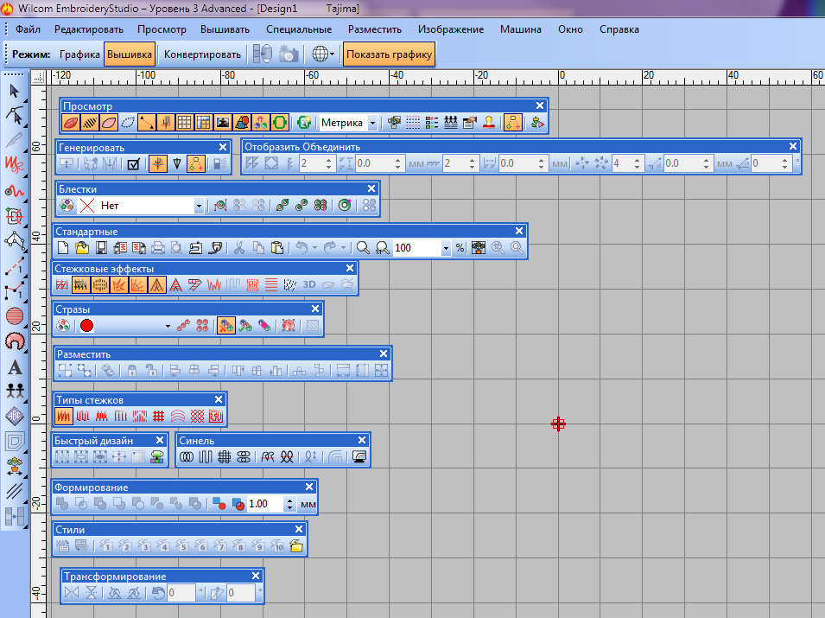The height and width of the screenshot is (618, 825).
Task: Click the Конвертировать button
Action: point(202,54)
